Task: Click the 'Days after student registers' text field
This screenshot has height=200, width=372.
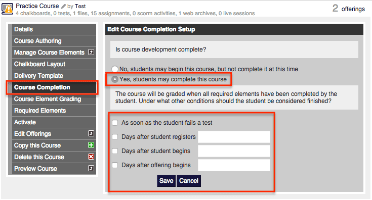Action: point(234,137)
